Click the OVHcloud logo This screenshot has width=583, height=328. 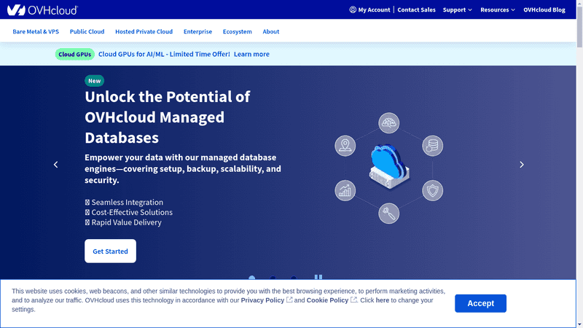[x=42, y=9]
